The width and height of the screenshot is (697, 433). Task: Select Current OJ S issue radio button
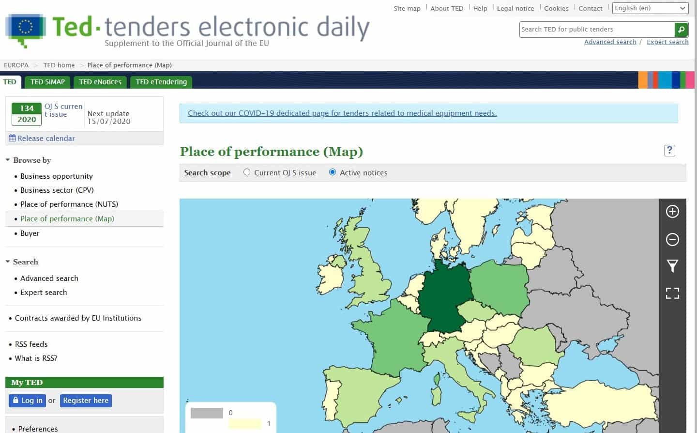pyautogui.click(x=247, y=172)
